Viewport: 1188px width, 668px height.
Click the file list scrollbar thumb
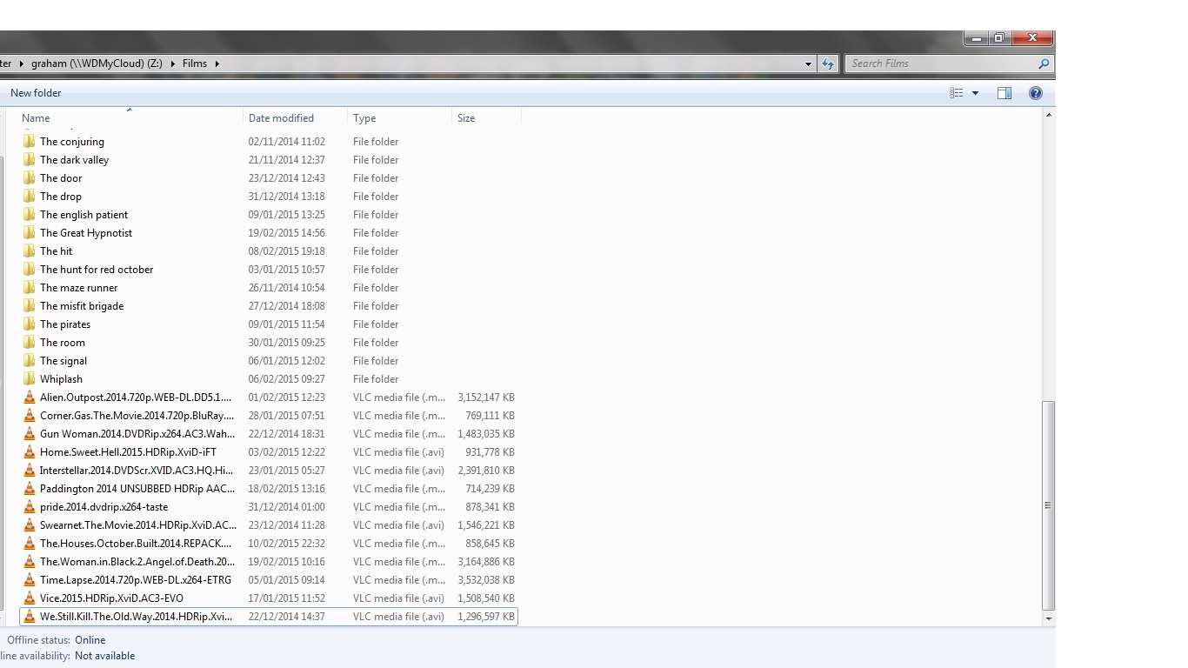(1048, 505)
